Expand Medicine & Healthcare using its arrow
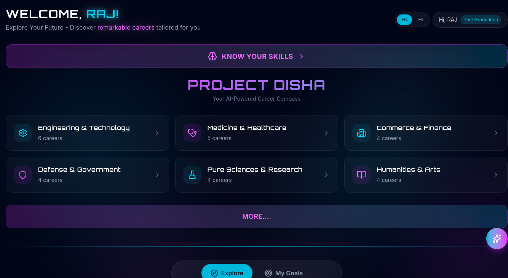 tap(326, 133)
